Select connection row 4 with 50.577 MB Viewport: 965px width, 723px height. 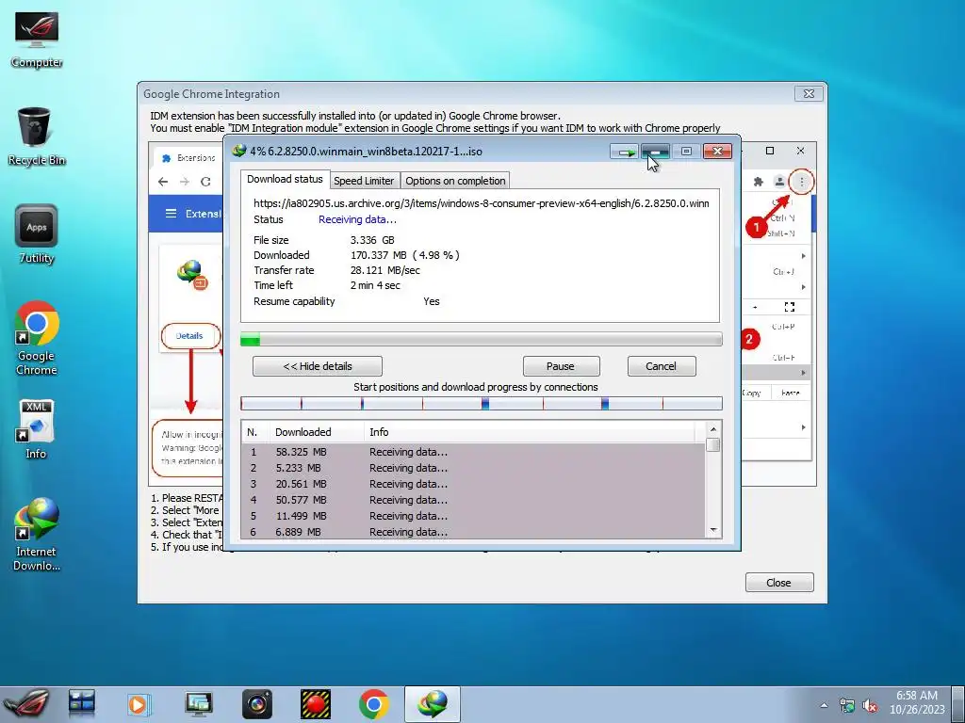coord(473,500)
